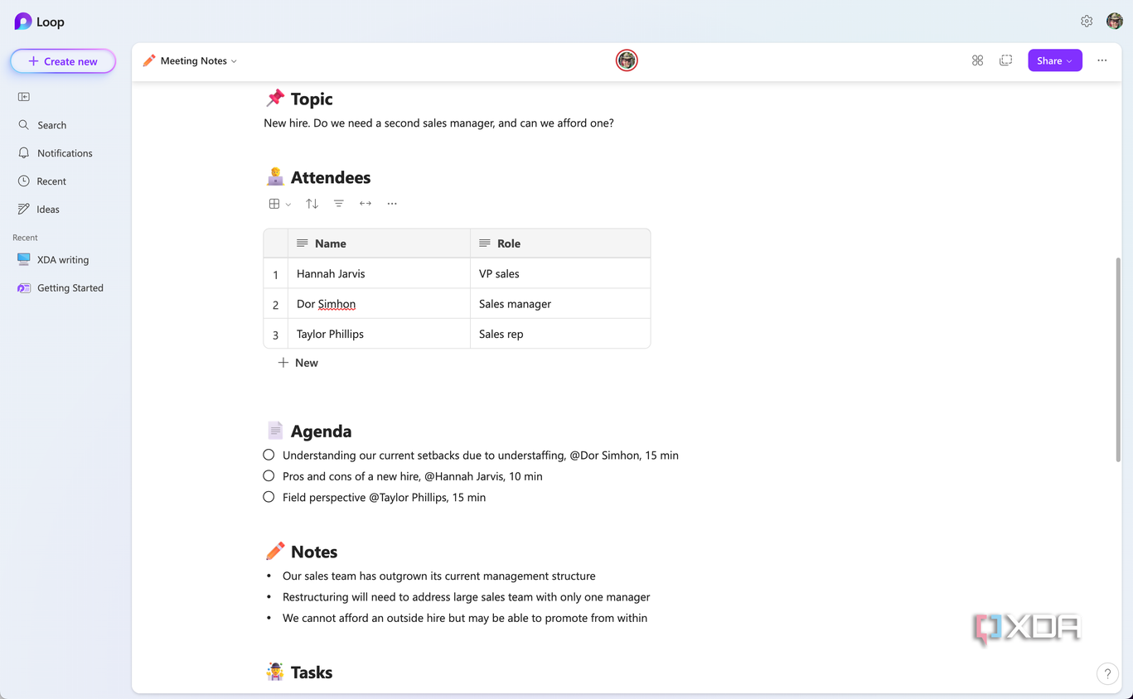Screen dimensions: 1133x699
Task: Collapse the sidebar panel icon
Action: coord(24,97)
